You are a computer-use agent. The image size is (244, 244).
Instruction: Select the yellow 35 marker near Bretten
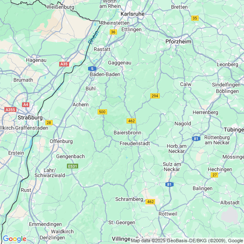(195, 18)
